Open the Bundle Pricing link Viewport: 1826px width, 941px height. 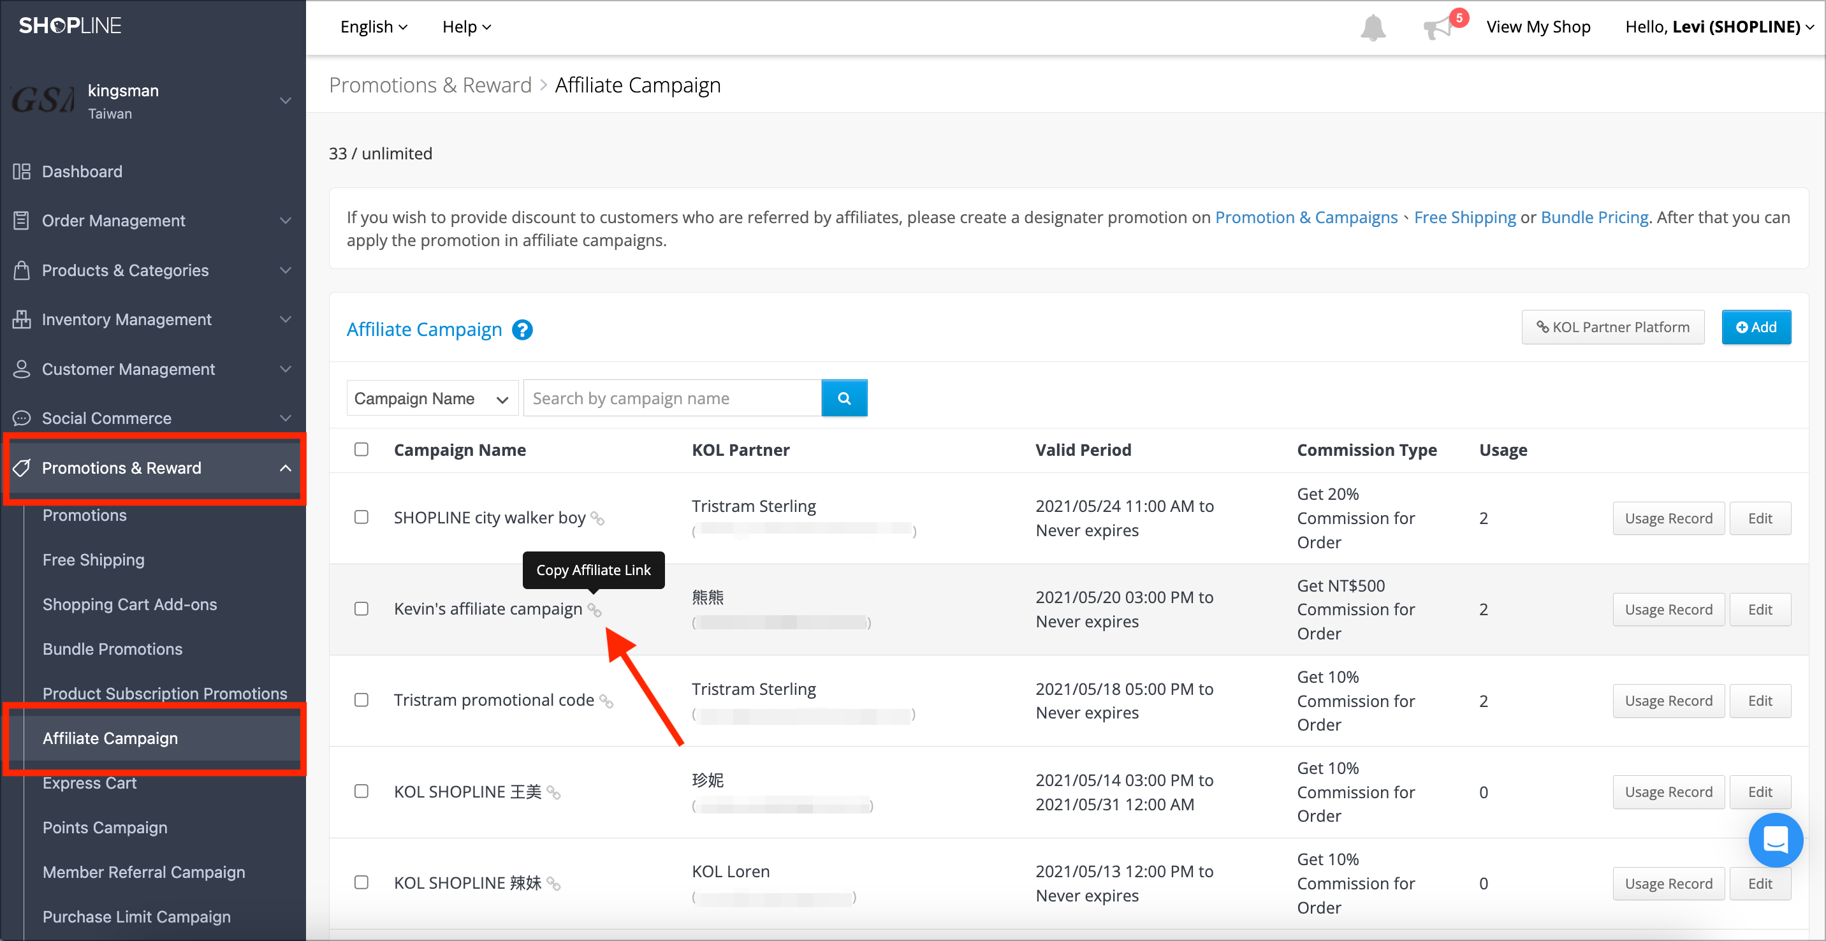(1594, 217)
